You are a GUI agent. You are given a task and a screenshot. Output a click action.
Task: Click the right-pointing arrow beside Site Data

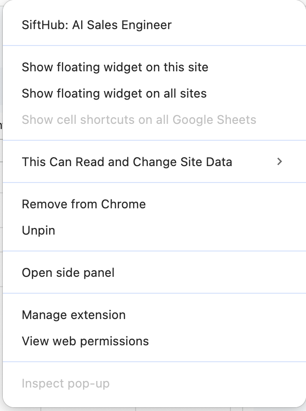[280, 162]
